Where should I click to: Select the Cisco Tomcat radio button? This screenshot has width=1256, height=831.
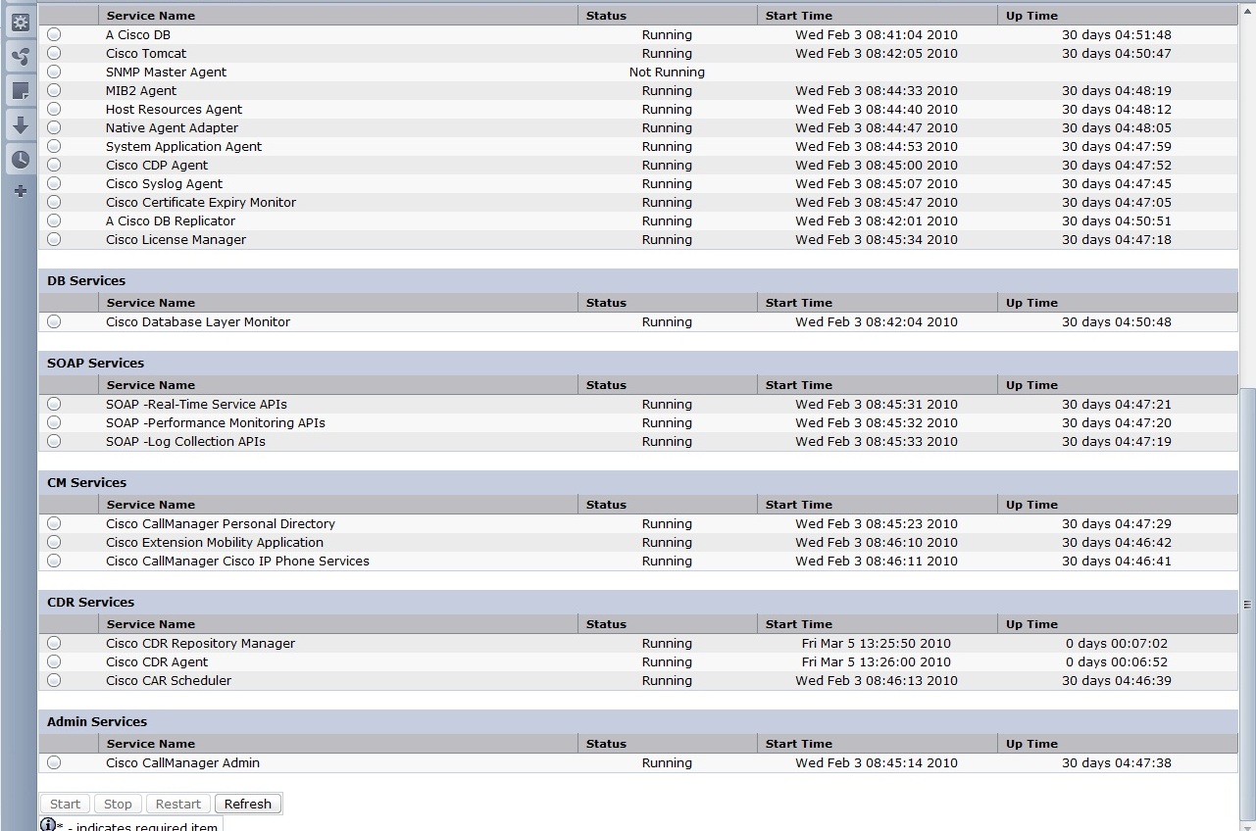54,53
